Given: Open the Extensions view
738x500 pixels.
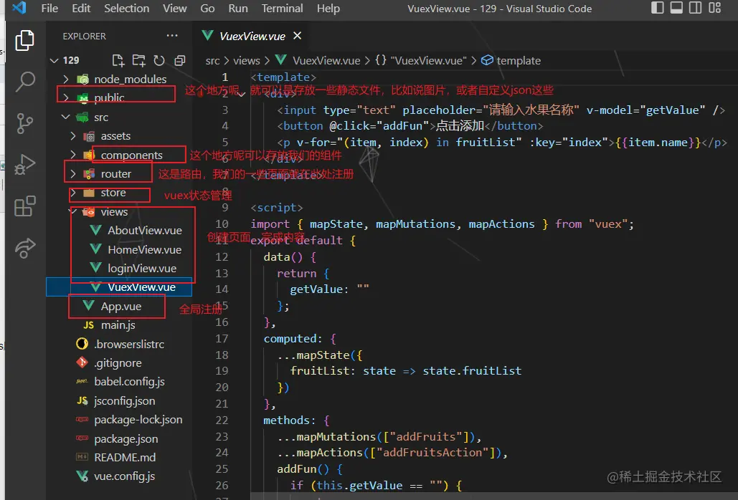Looking at the screenshot, I should pos(25,206).
